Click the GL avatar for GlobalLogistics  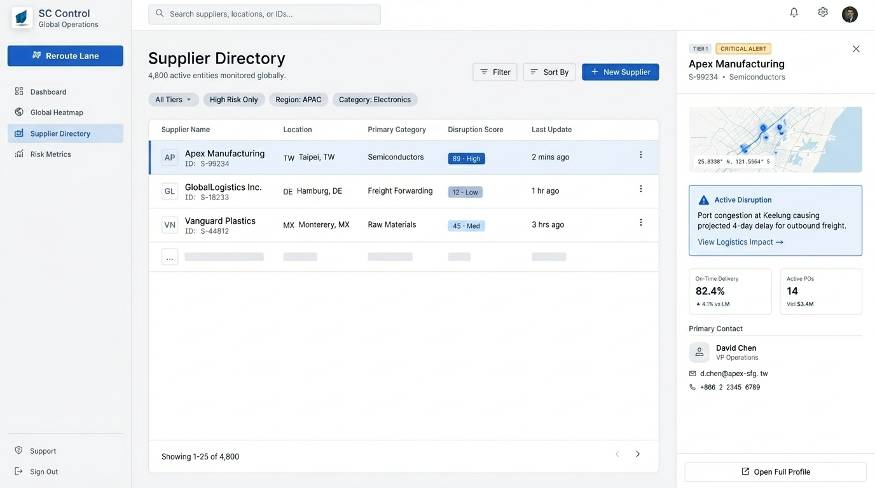click(x=170, y=191)
